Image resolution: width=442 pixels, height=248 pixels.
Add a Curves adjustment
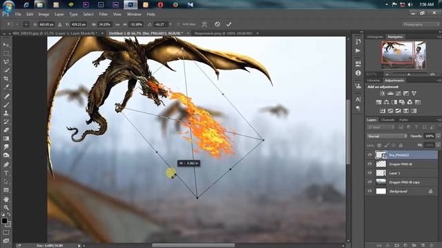point(398,94)
